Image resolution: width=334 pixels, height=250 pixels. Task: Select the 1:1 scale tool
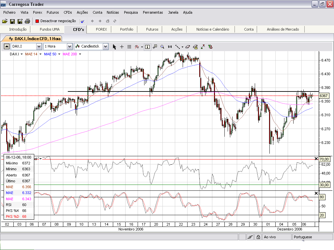(x=169, y=47)
